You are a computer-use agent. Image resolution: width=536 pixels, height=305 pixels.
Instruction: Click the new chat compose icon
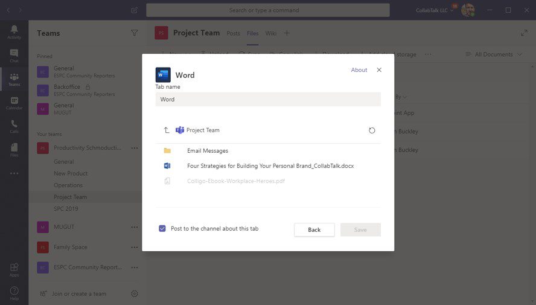pos(135,10)
